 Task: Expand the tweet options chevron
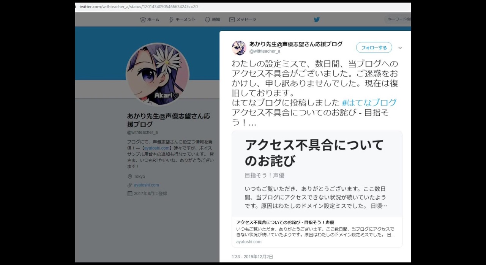(400, 48)
